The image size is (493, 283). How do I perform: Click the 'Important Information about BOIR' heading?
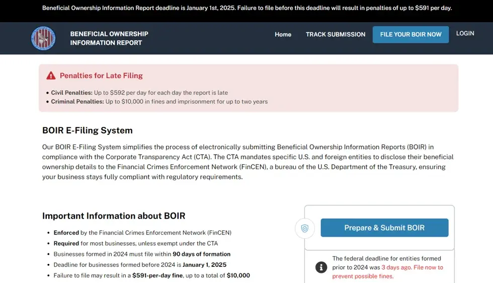114,216
